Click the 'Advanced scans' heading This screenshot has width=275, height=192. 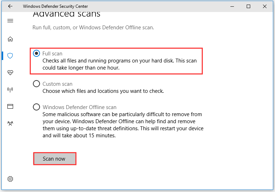[x=67, y=14]
